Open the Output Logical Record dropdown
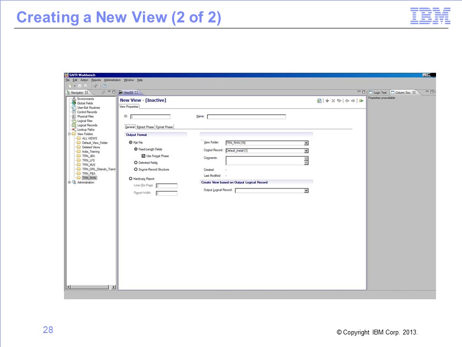 pos(306,191)
